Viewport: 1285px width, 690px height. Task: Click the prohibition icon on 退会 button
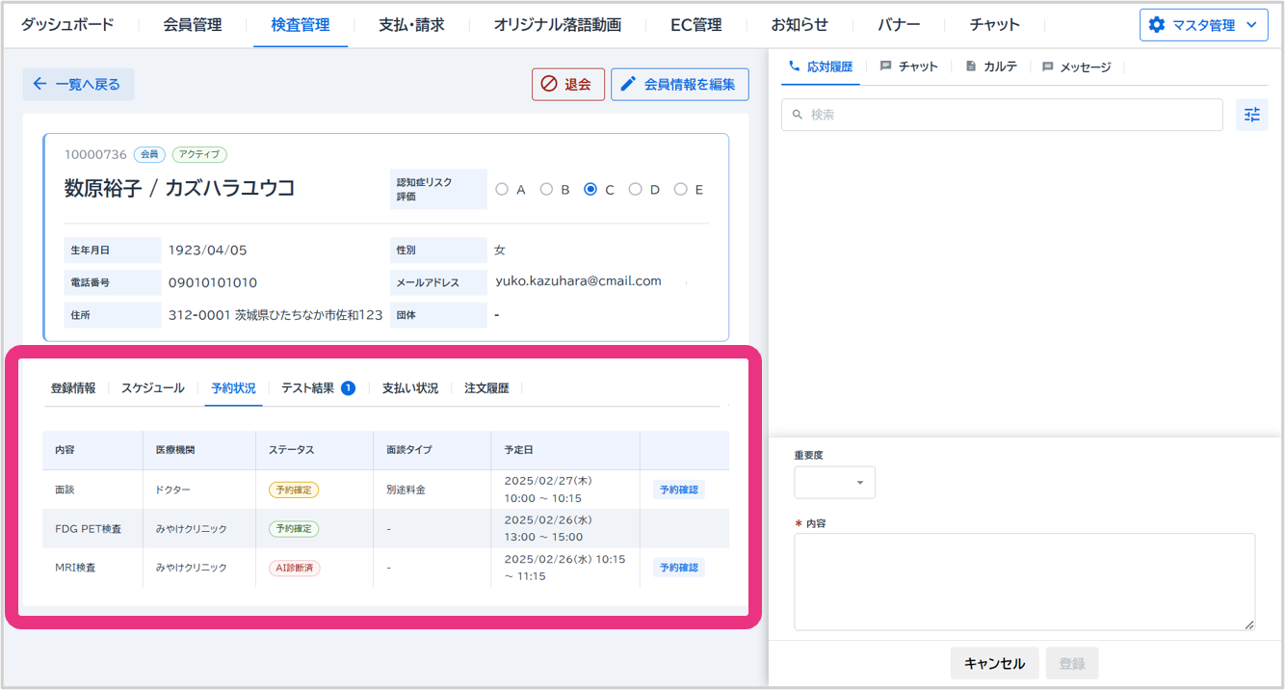[x=549, y=84]
